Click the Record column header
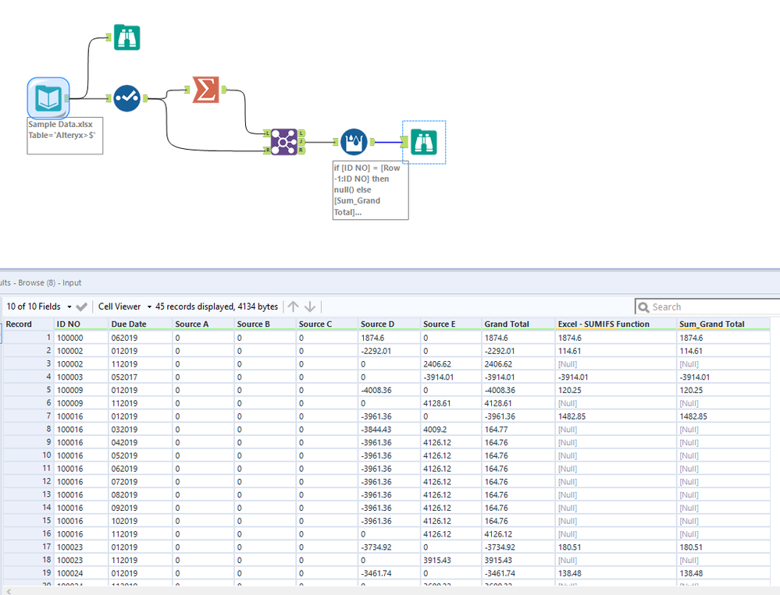The height and width of the screenshot is (595, 780). tap(28, 324)
